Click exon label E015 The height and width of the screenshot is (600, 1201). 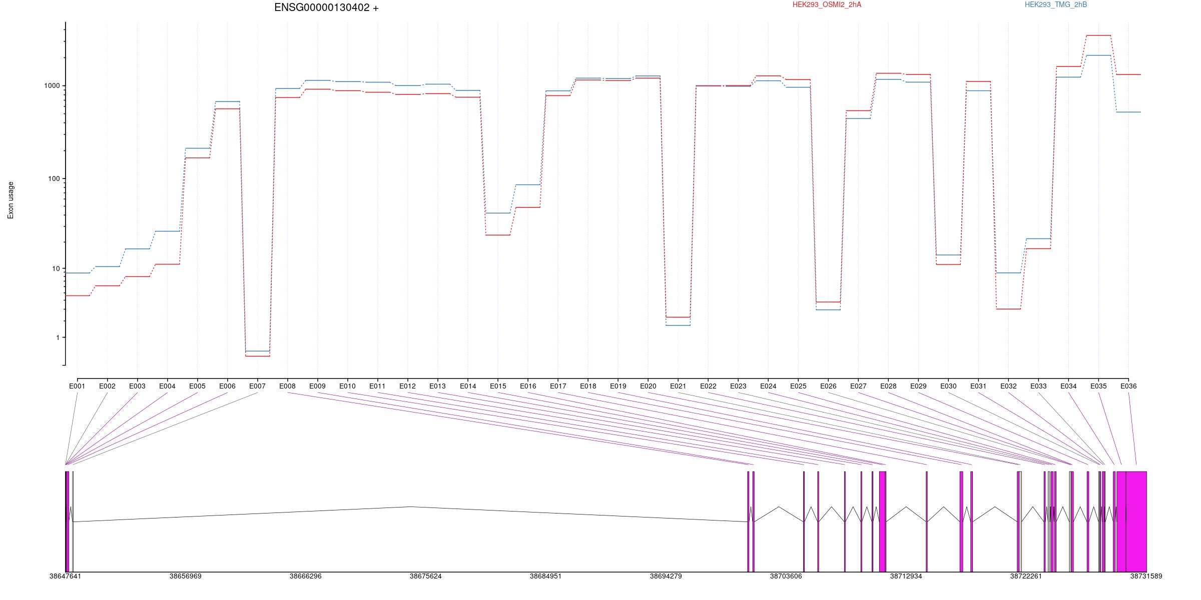click(x=498, y=386)
